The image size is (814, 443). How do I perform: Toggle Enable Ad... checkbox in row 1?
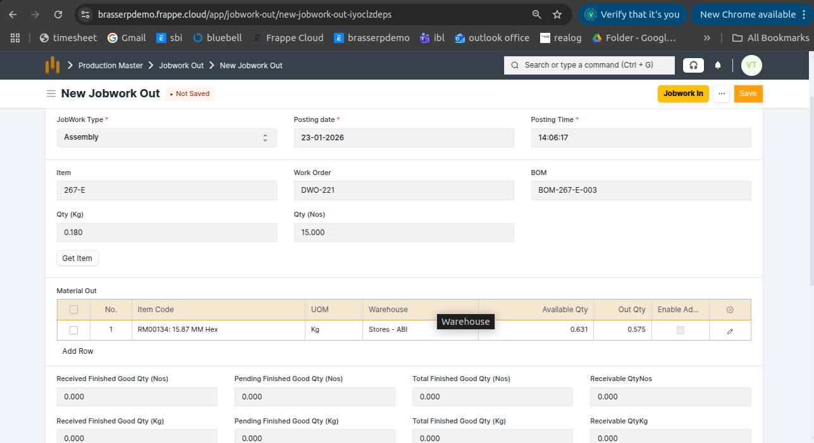(681, 330)
